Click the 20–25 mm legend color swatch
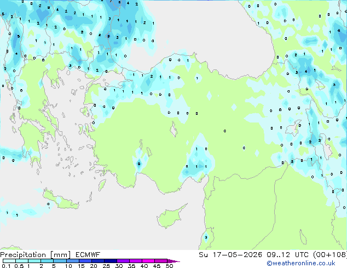 coord(97,261)
